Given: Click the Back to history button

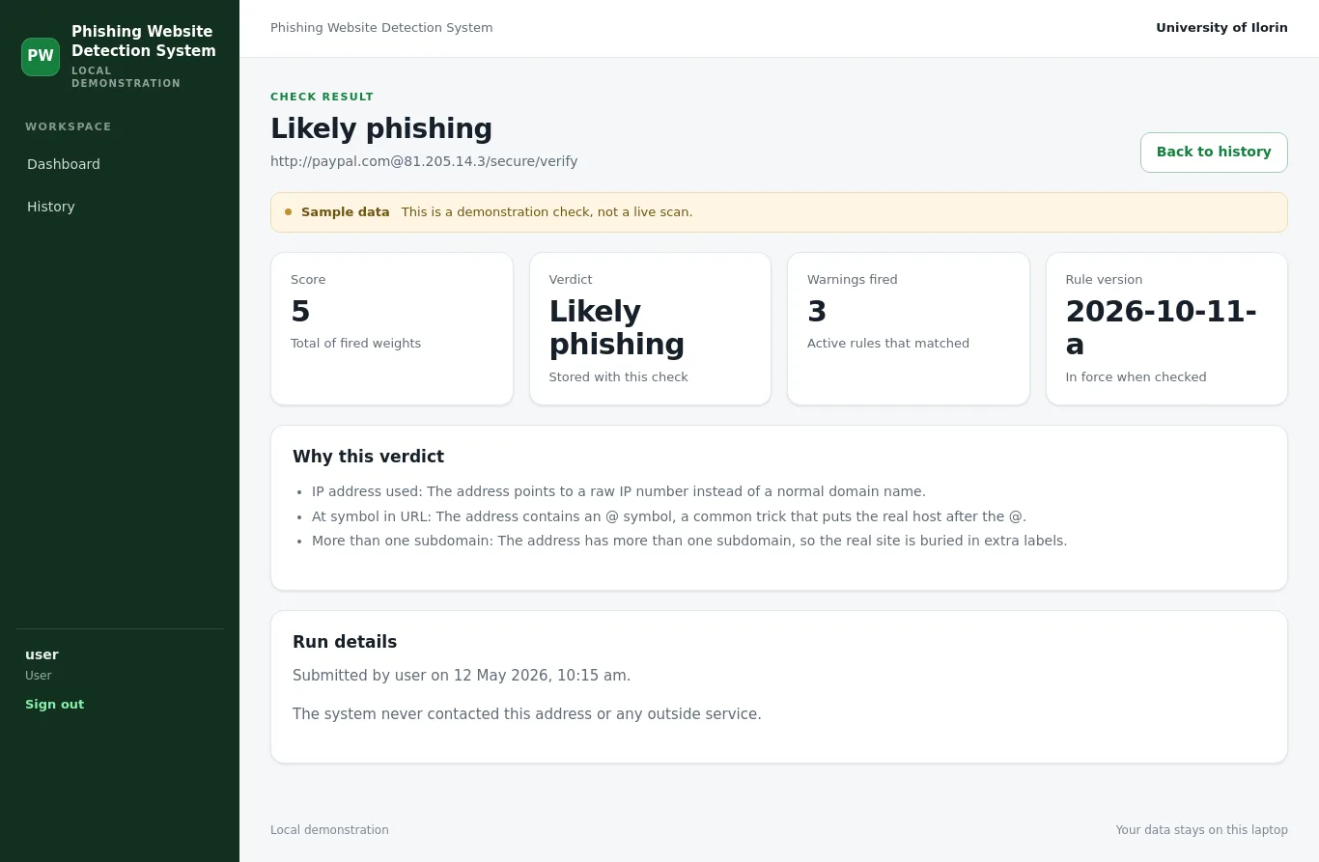Looking at the screenshot, I should (x=1214, y=153).
